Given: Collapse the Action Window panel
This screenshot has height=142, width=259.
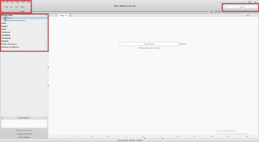Looking at the screenshot, I should click(46, 137).
